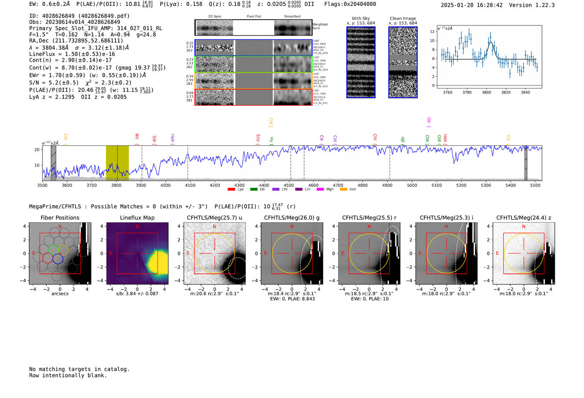This screenshot has height=398, width=584.
Task: Click the 2D Spec column header
Action: (215, 17)
